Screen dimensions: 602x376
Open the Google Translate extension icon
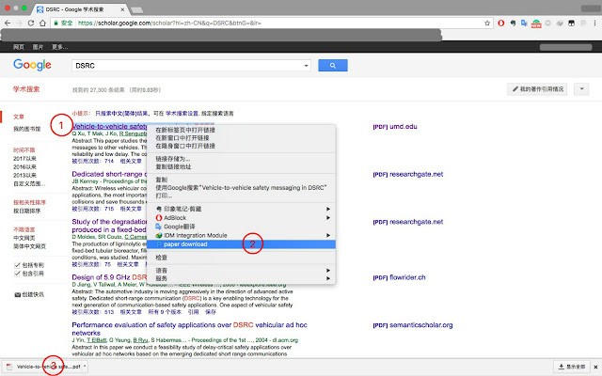tap(524, 23)
